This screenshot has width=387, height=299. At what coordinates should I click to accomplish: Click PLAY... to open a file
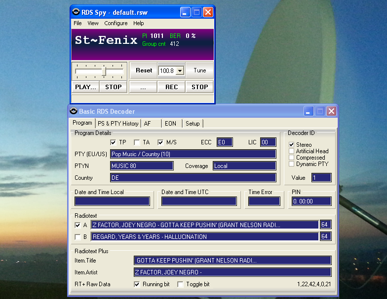tap(85, 87)
